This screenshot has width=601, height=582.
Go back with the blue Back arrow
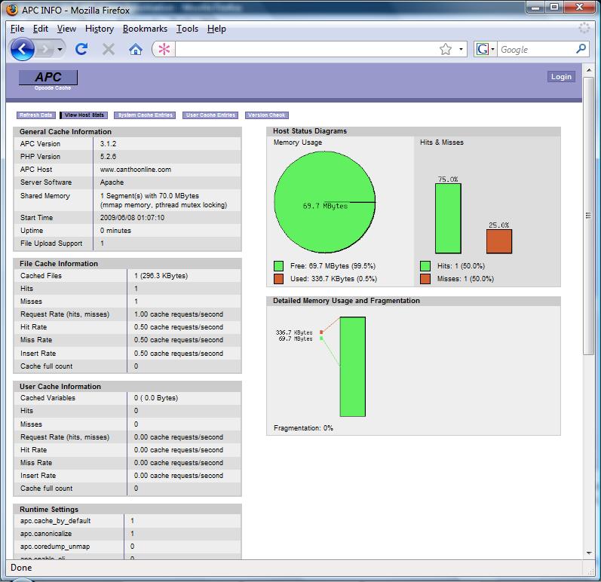22,49
